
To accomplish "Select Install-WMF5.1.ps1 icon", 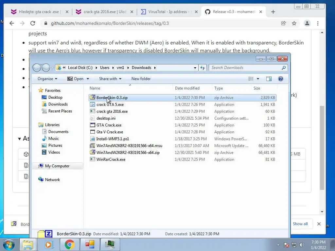I will click(93, 139).
